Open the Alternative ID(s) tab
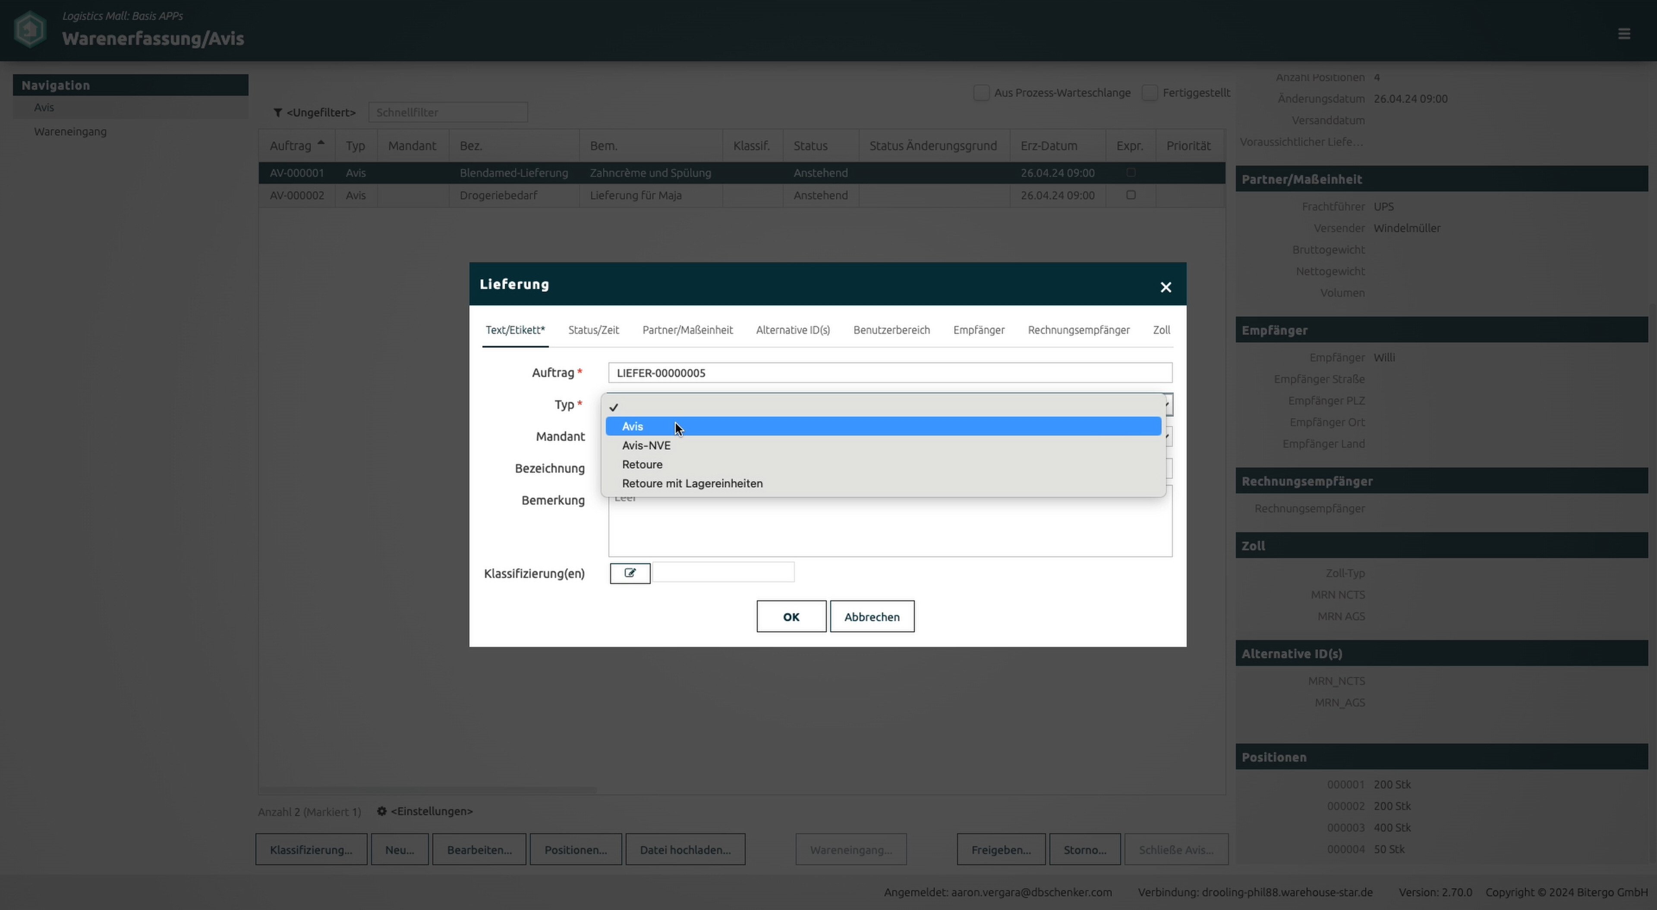Image resolution: width=1657 pixels, height=910 pixels. click(793, 330)
